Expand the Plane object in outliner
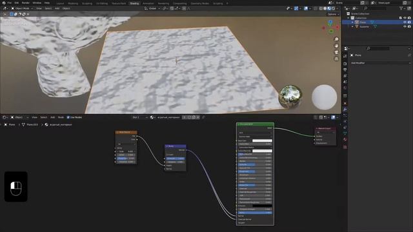 pyautogui.click(x=352, y=23)
